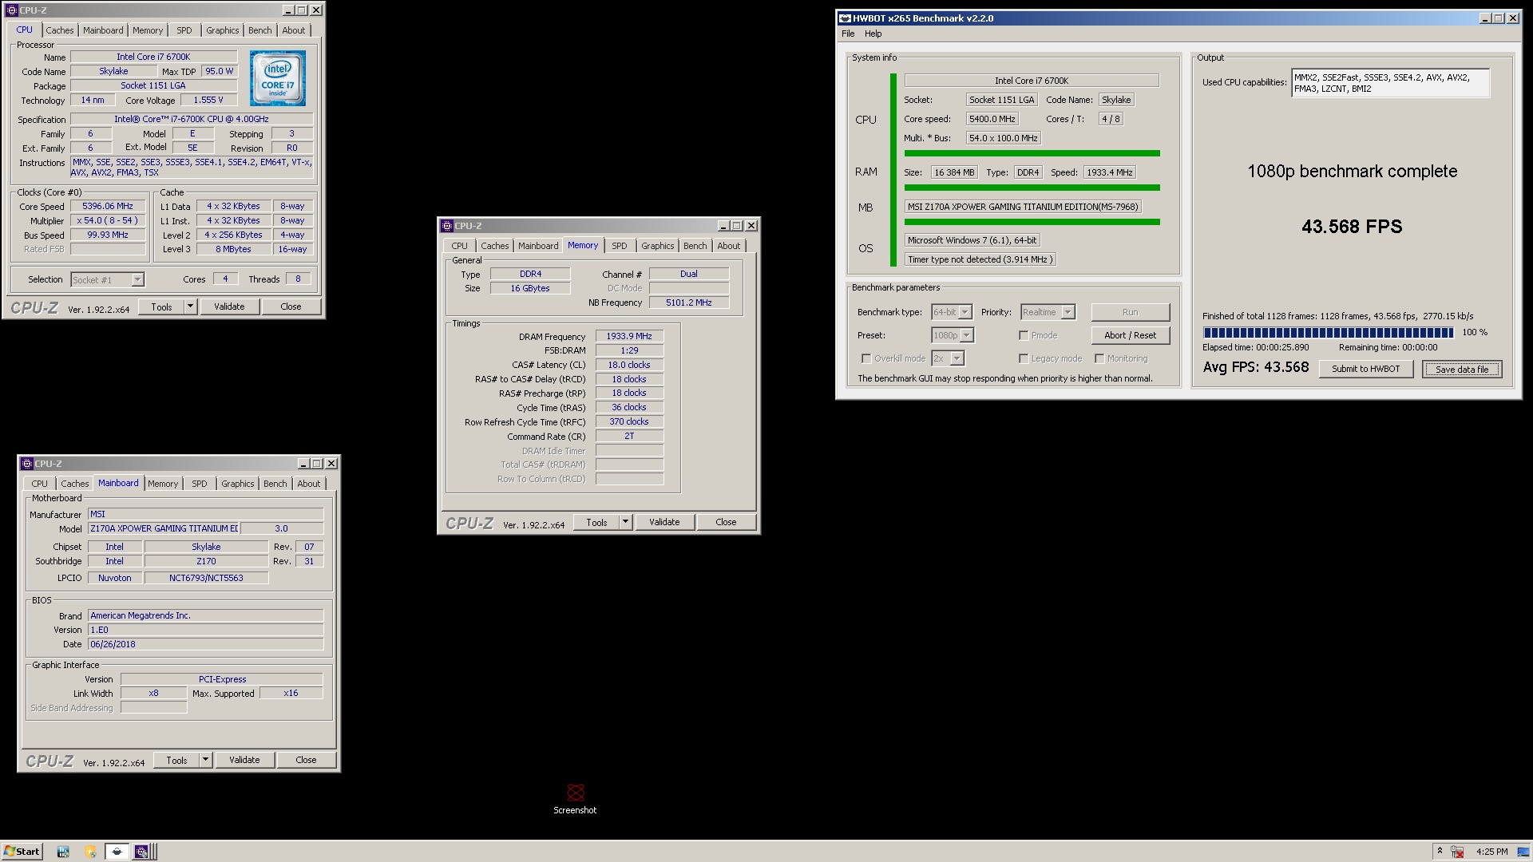The height and width of the screenshot is (862, 1533).
Task: Switch to Memory tab in CPU-Z Mainboard window
Action: tap(163, 484)
